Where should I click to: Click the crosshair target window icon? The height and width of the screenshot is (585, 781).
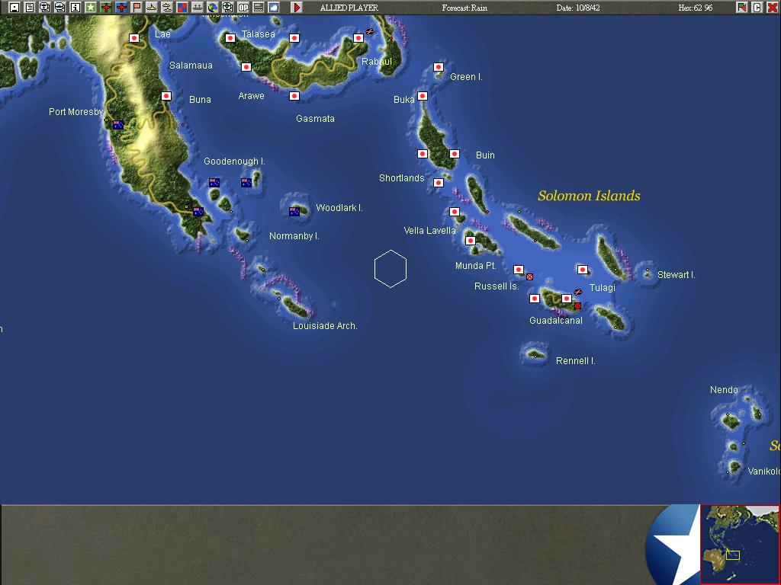pos(227,8)
